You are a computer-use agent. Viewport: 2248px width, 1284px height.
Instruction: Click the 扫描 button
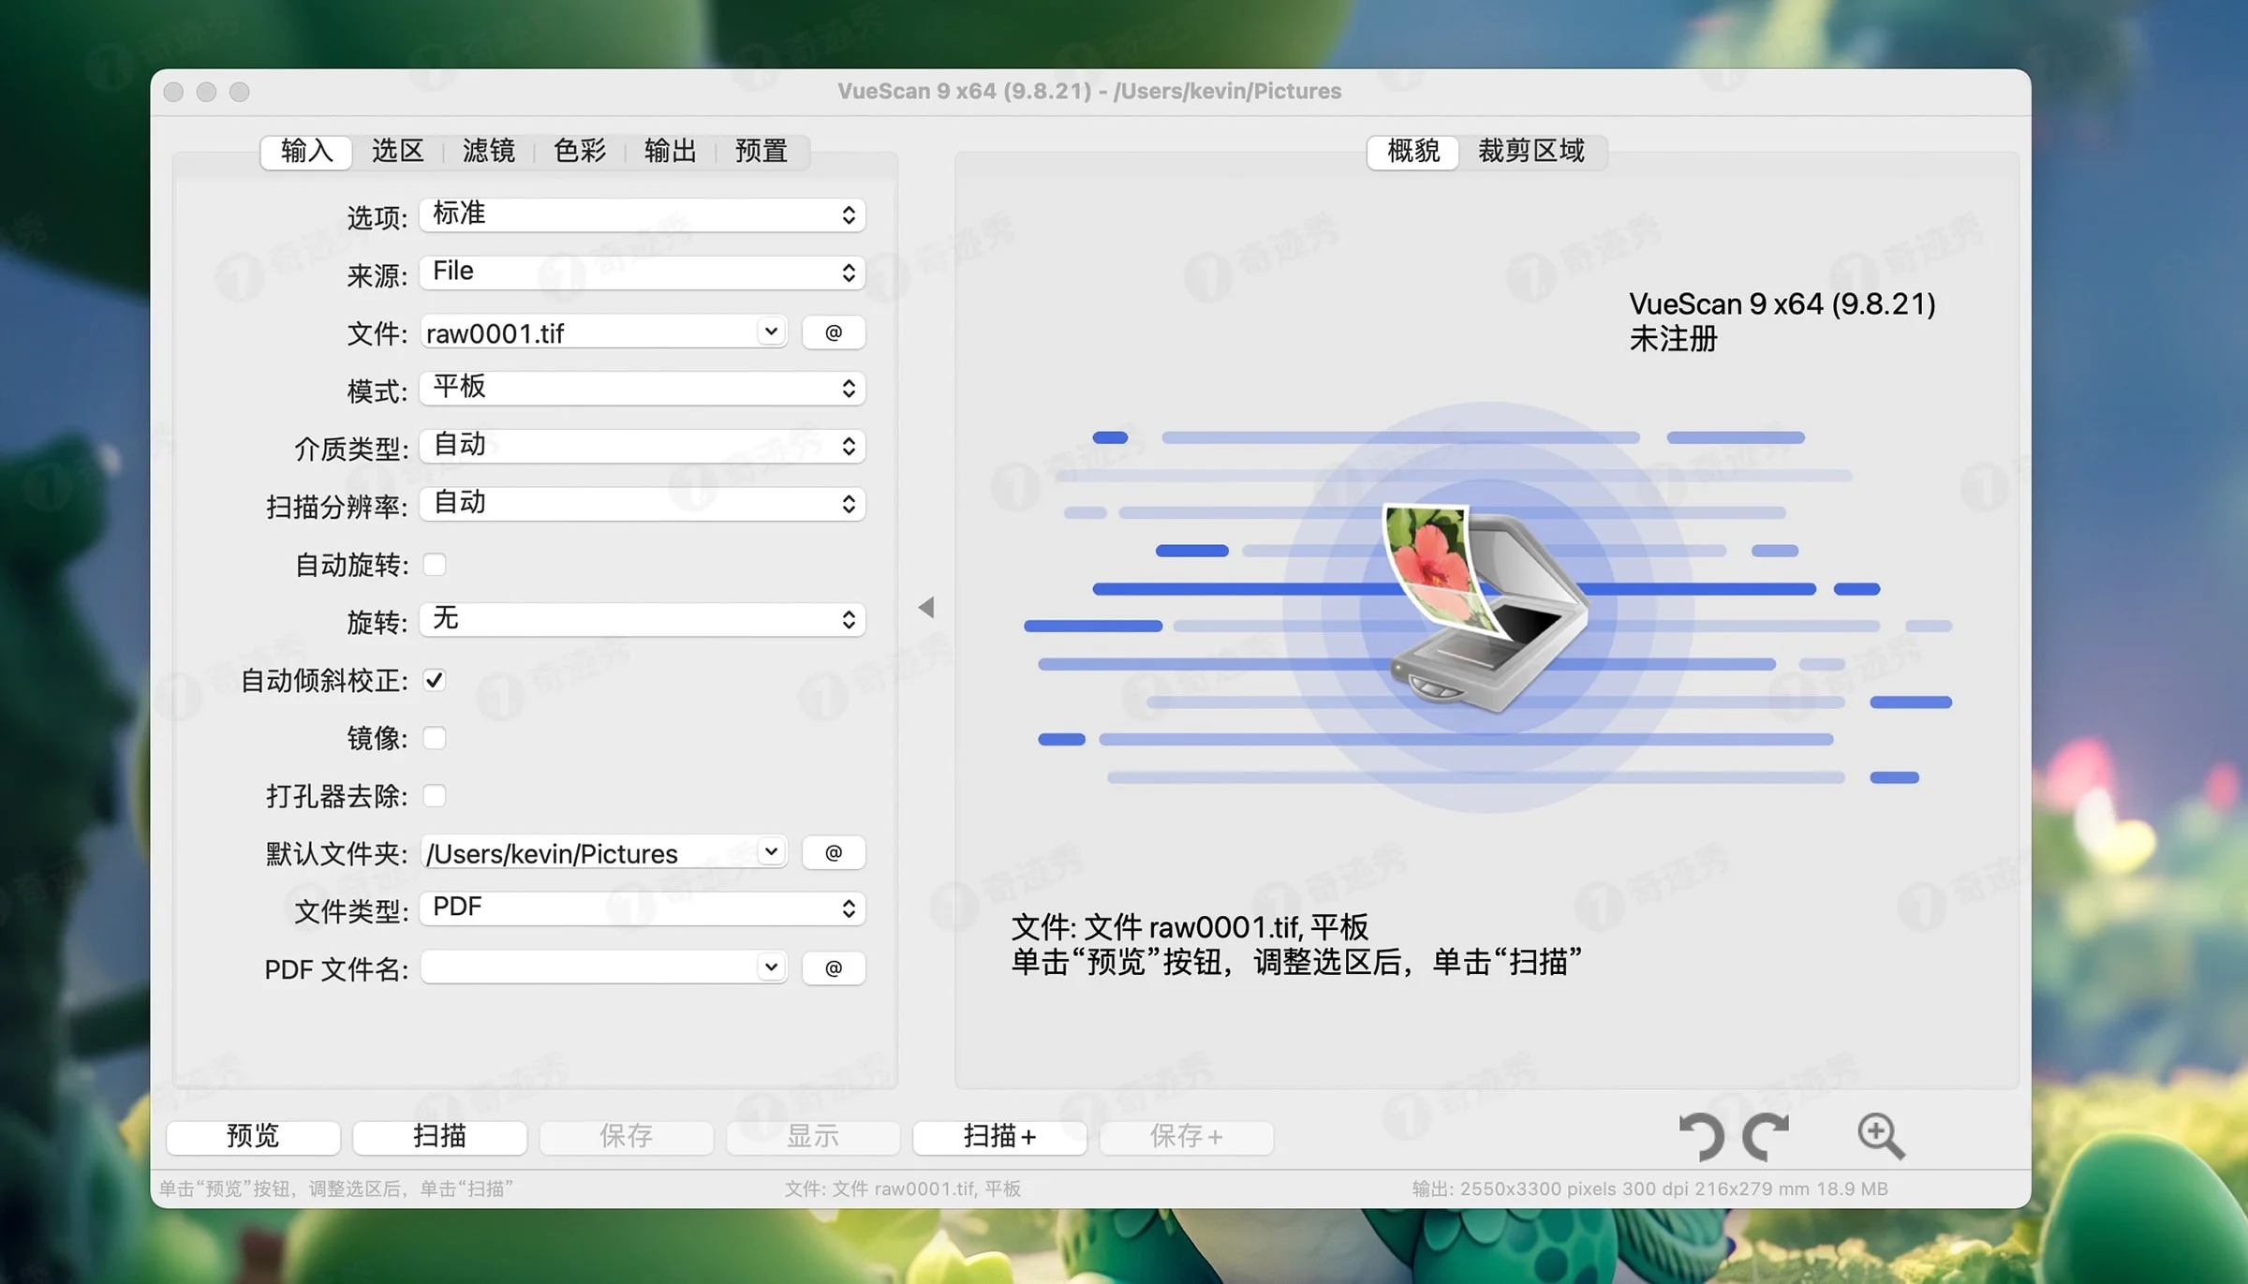[438, 1136]
